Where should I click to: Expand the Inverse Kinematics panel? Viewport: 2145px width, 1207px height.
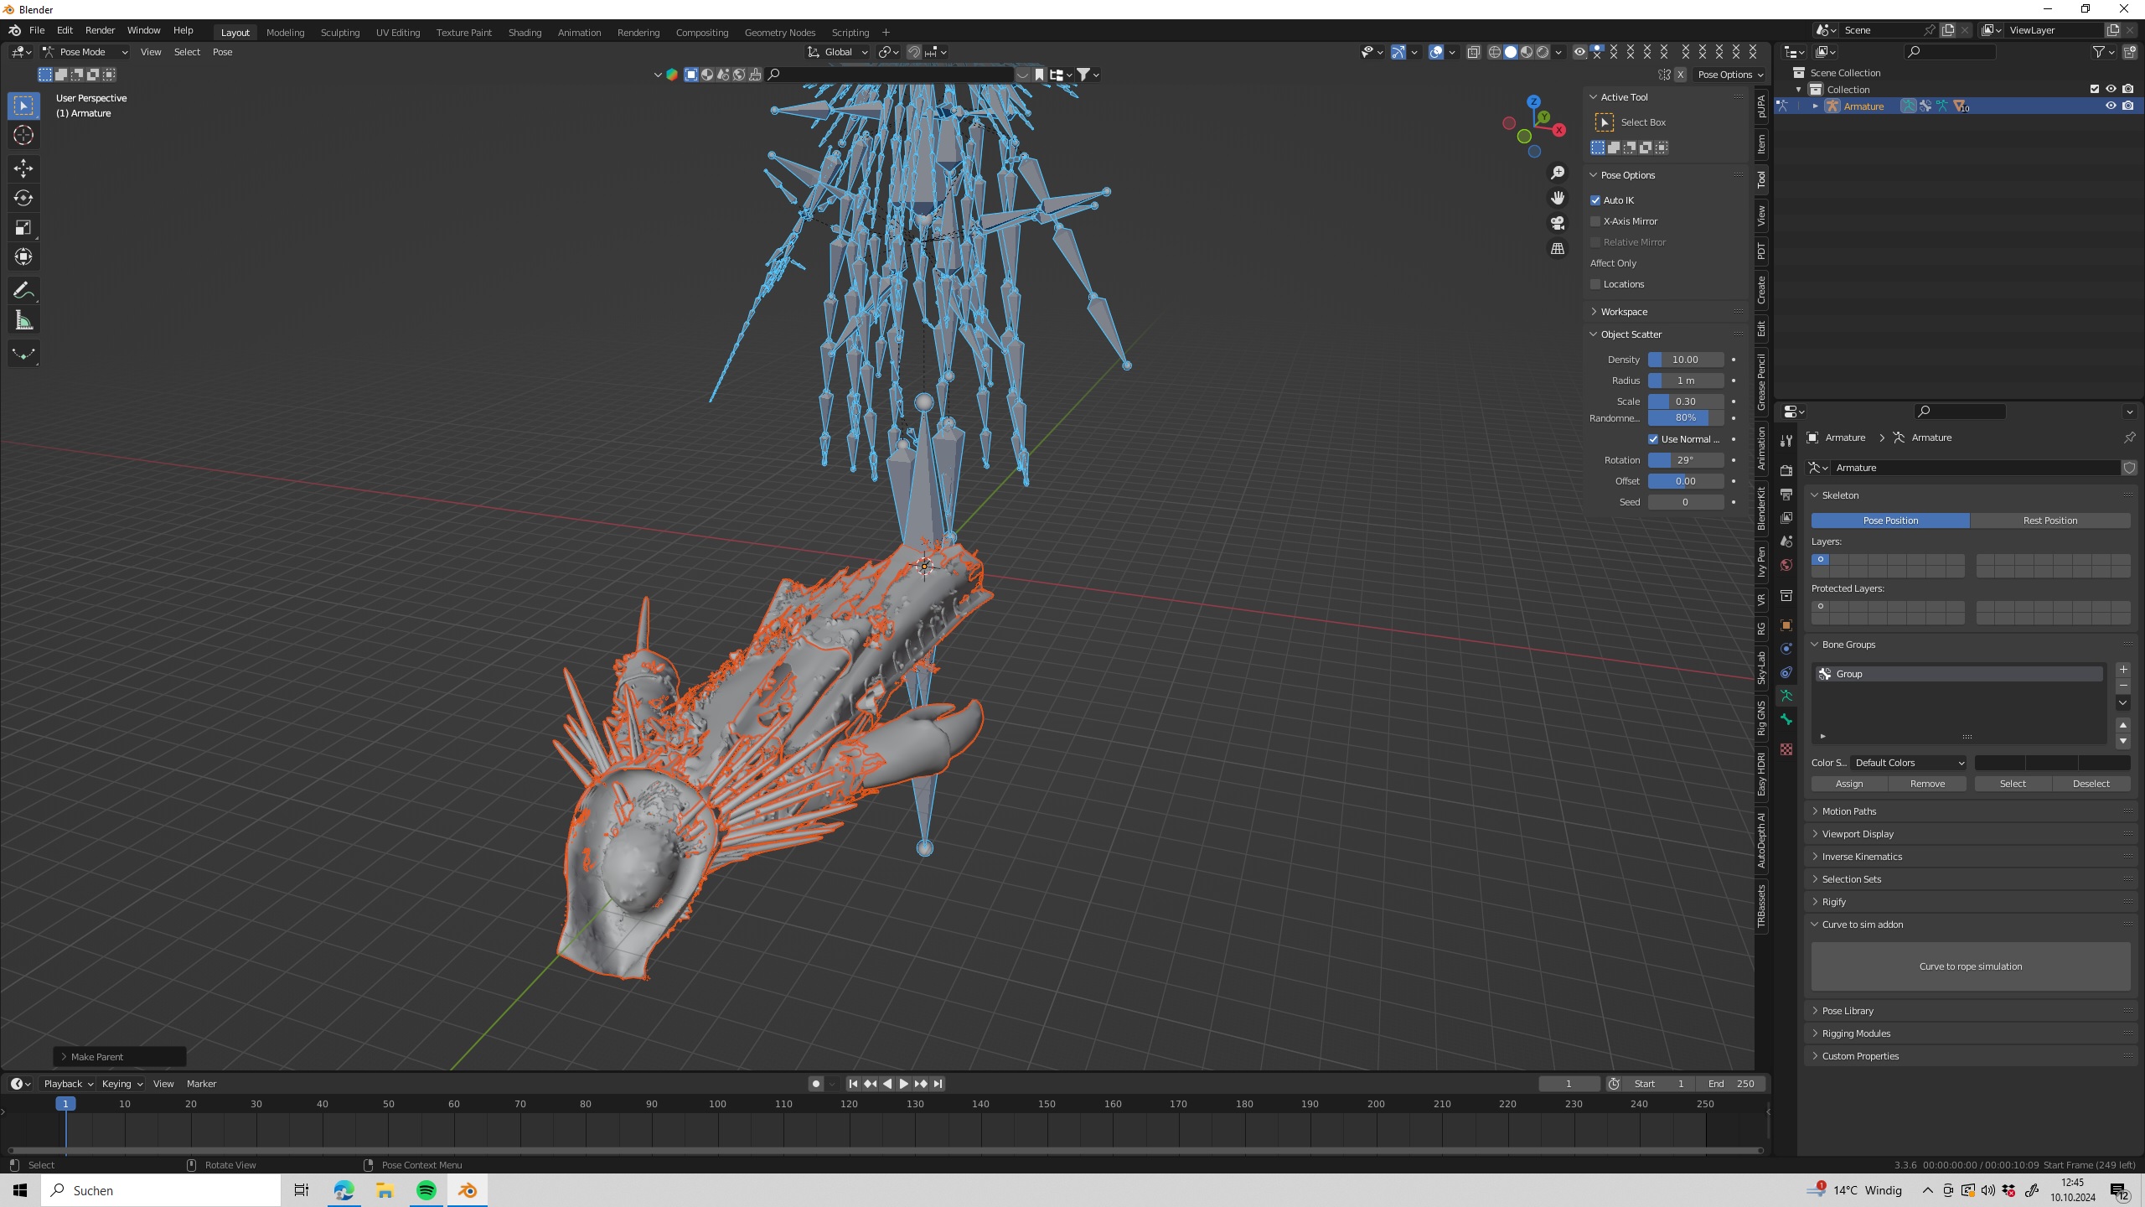pyautogui.click(x=1862, y=857)
